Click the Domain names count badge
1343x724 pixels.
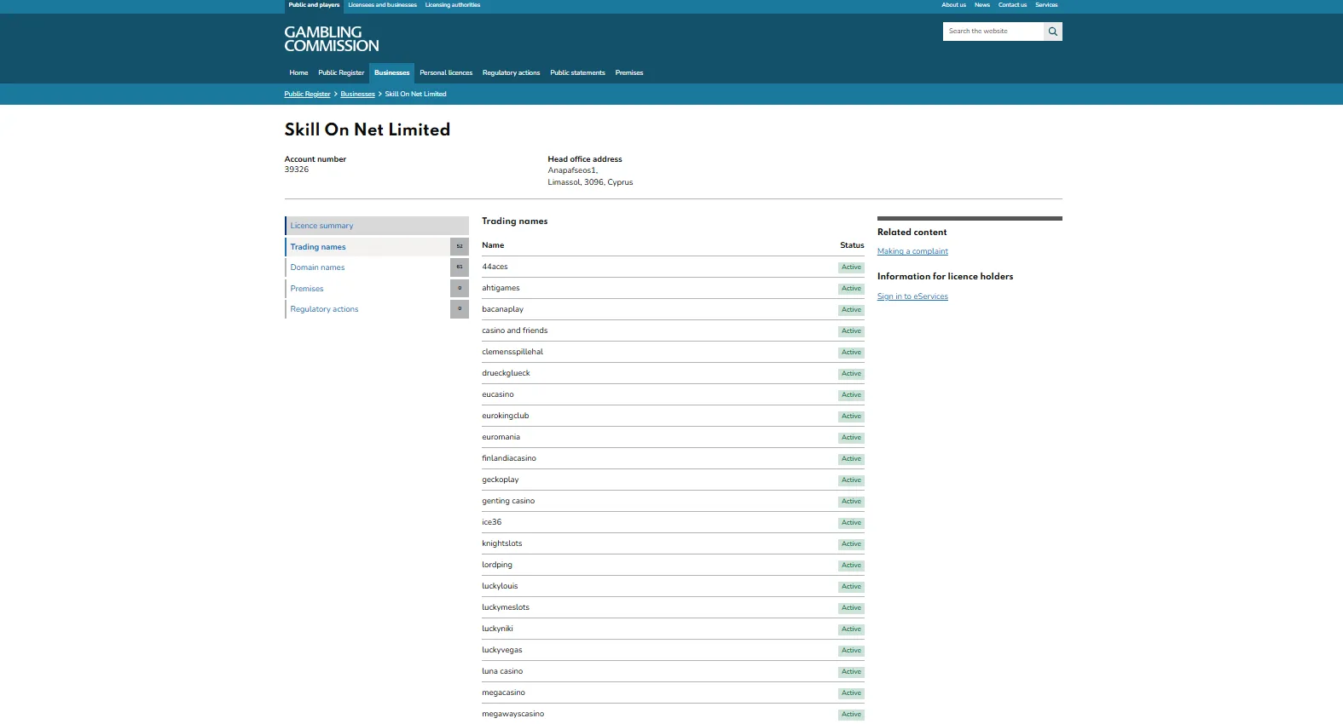(x=460, y=267)
